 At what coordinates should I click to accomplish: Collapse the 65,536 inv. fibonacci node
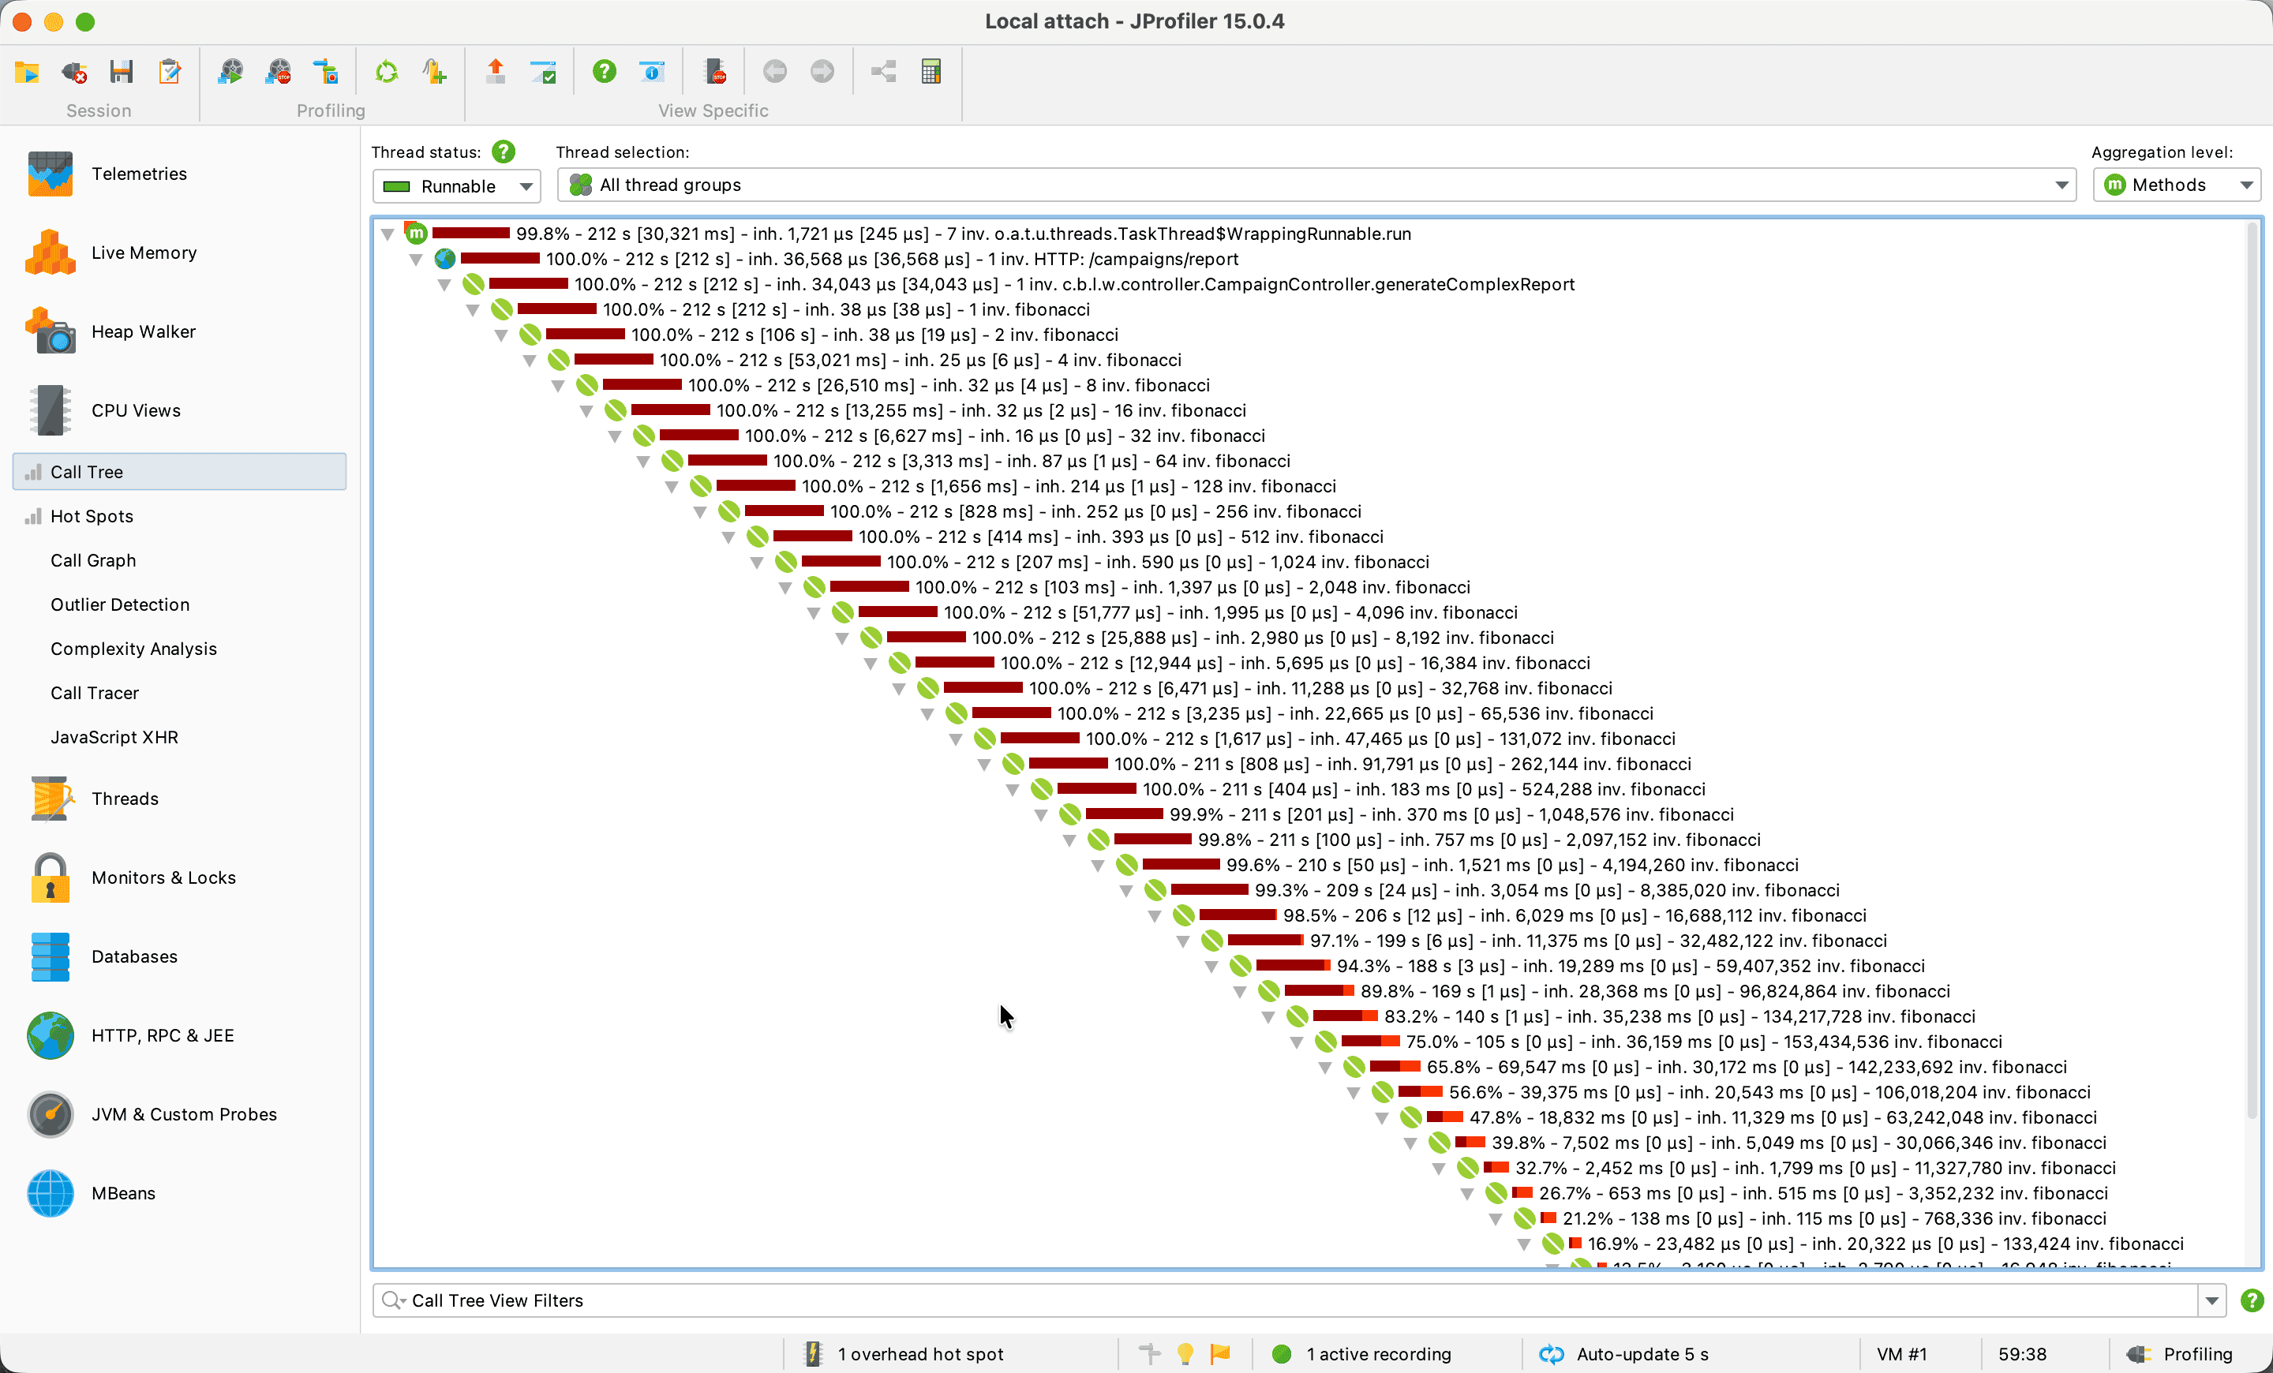tap(928, 713)
